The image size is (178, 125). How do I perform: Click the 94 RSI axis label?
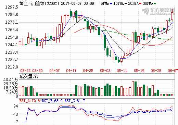pos(16,106)
